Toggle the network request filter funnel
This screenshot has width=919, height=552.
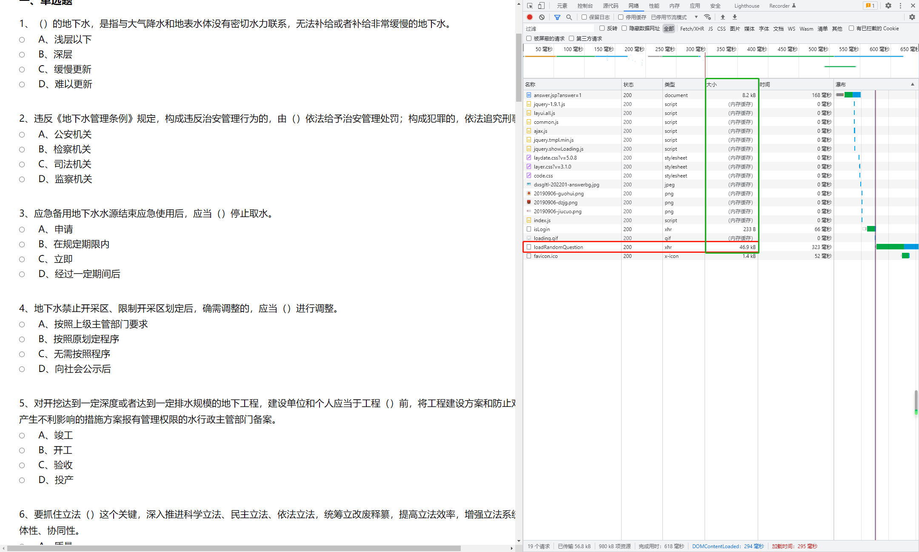click(x=557, y=17)
